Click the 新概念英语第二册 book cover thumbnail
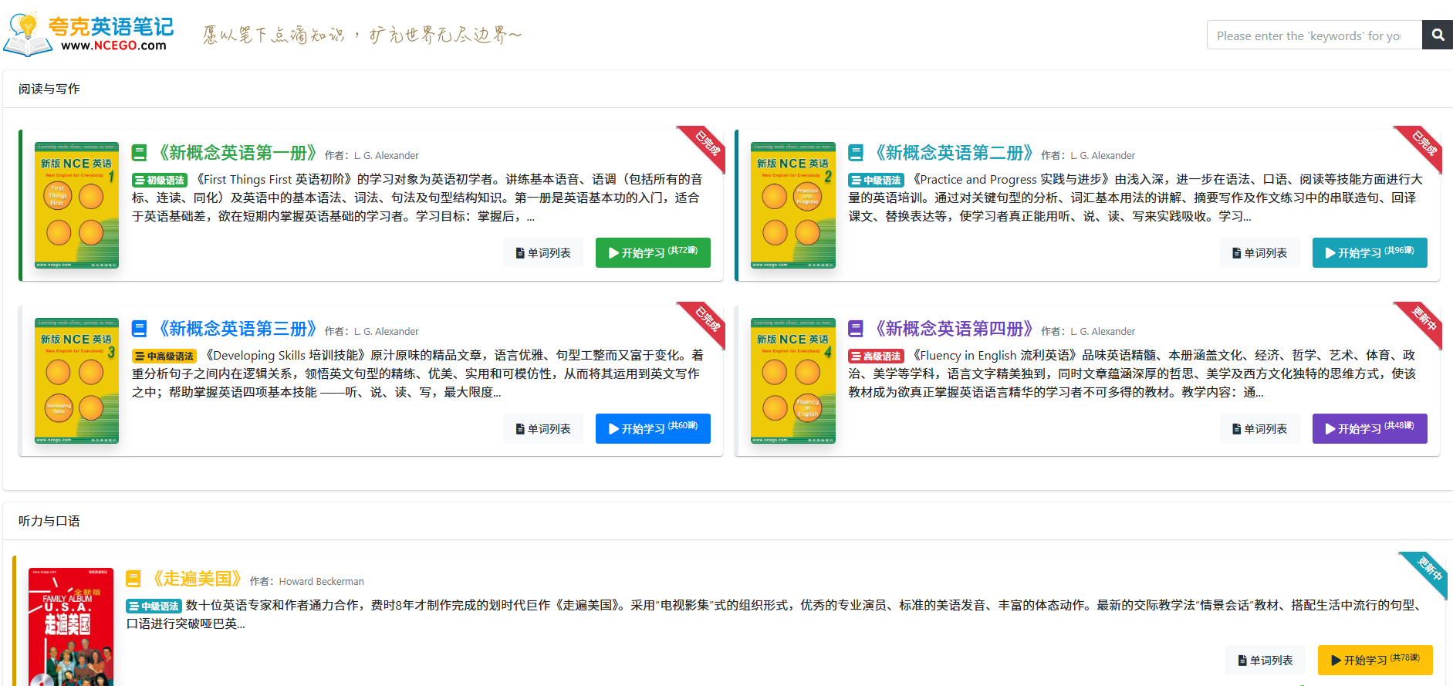Viewport: 1453px width, 686px height. tap(792, 205)
